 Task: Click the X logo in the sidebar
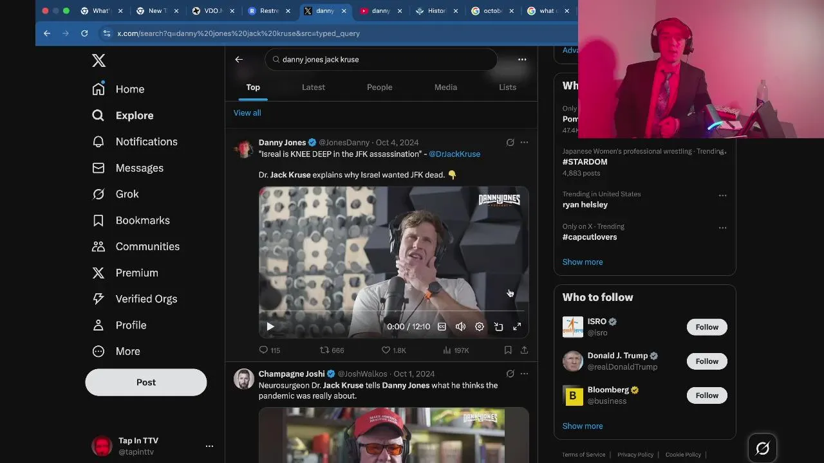(x=98, y=60)
